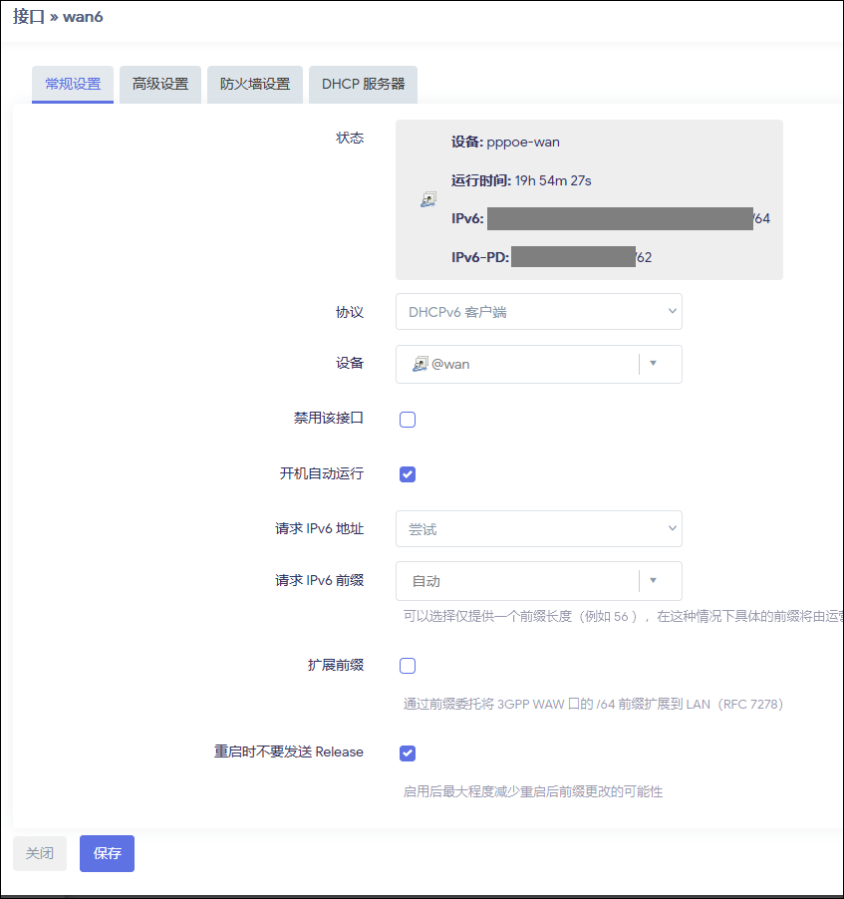Switch to the 常规设置 tab

(x=73, y=85)
